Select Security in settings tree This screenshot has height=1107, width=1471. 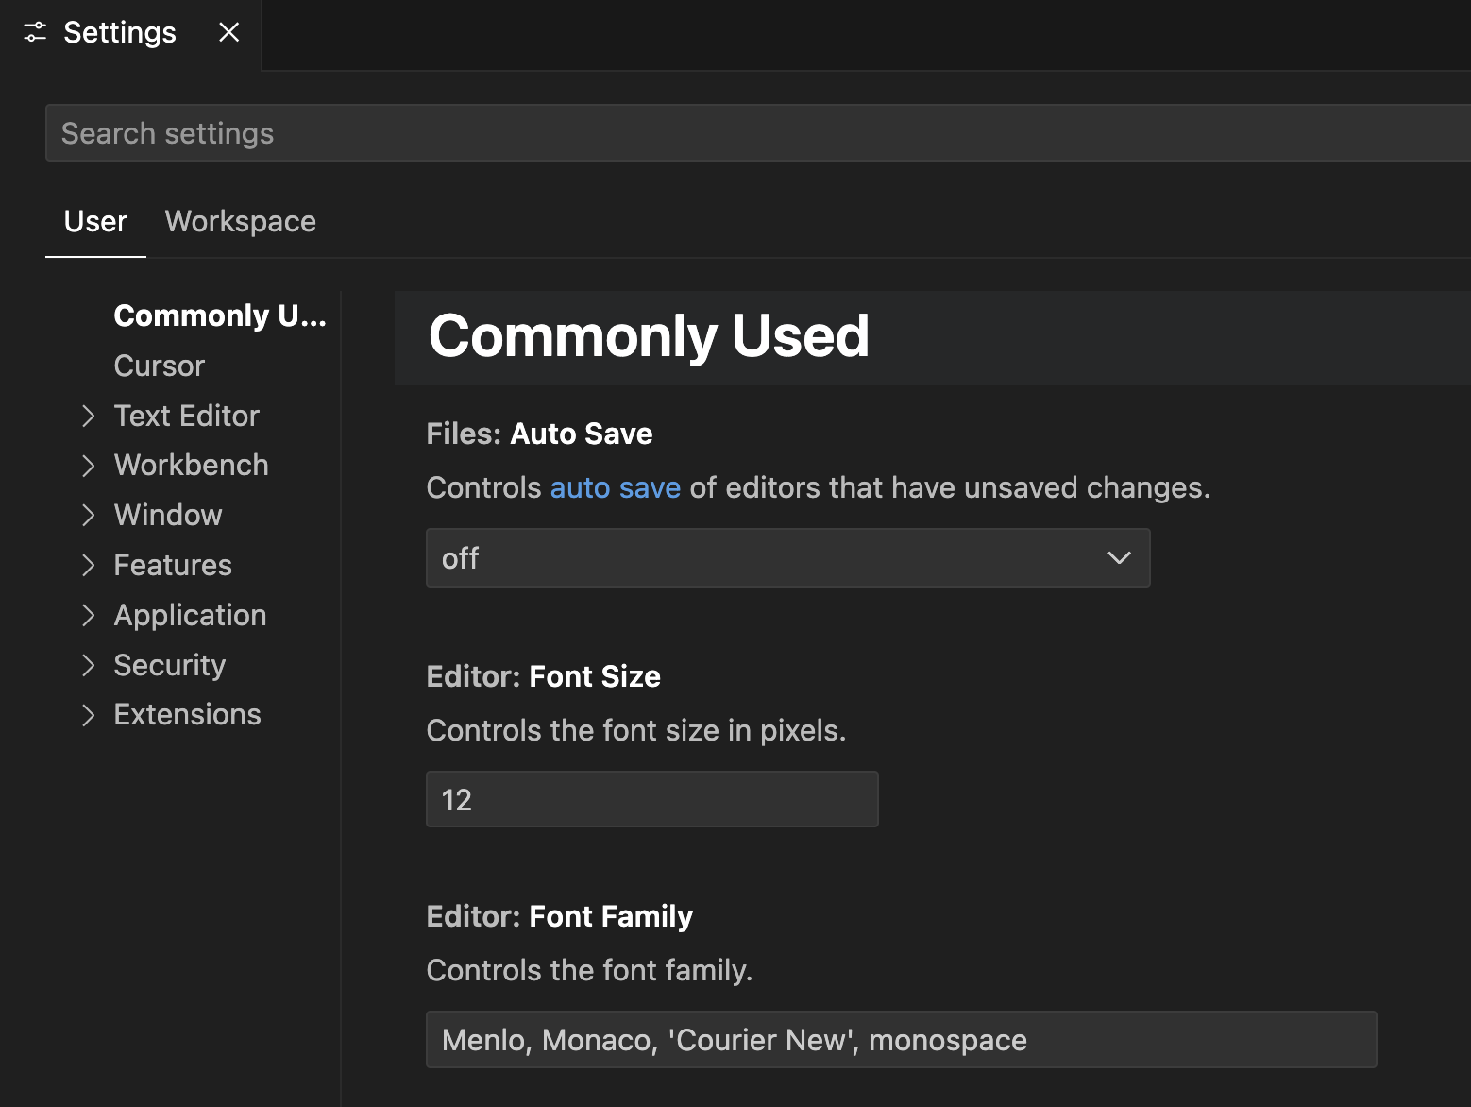point(170,665)
